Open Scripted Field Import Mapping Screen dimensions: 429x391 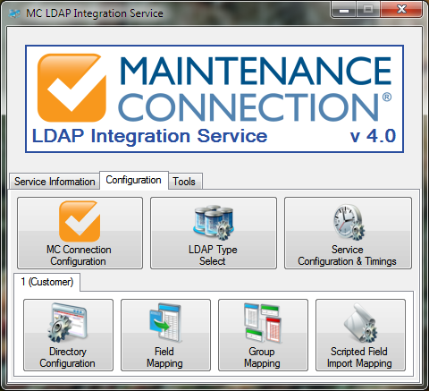360,335
